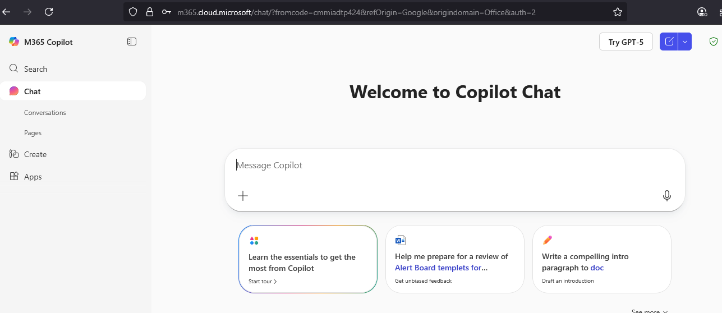
Task: Open the Help me prepare for a review card
Action: tap(455, 259)
